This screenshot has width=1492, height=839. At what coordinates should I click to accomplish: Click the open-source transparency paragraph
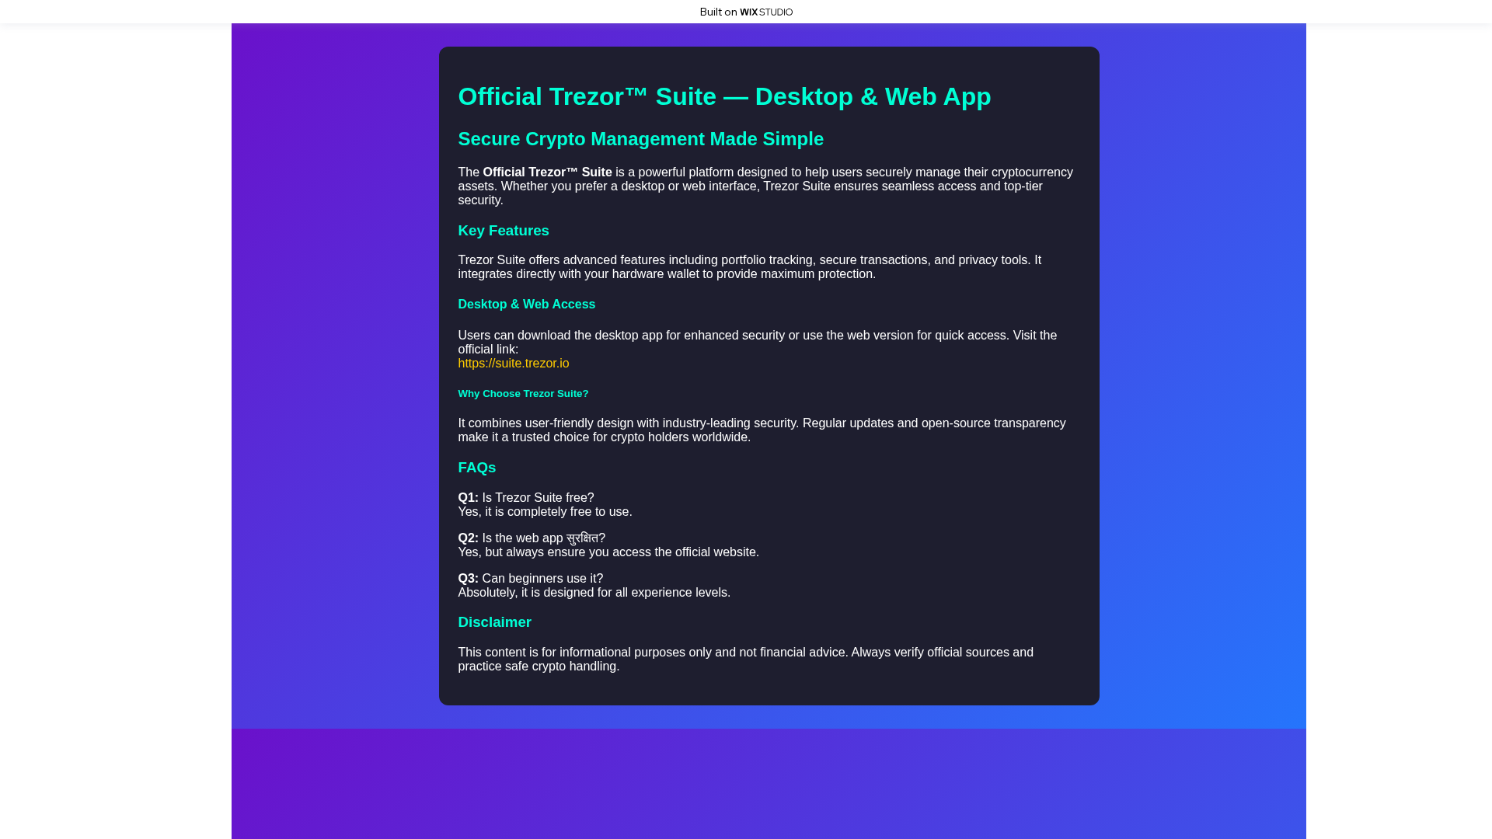[762, 430]
